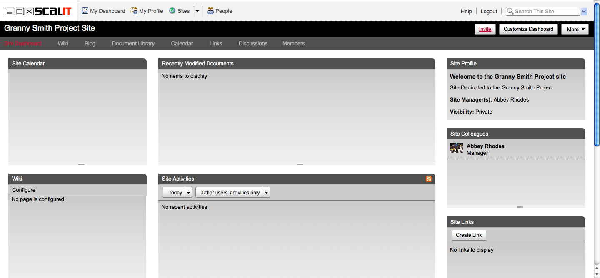Click the 'No items to display' text
Screen dimensions: 600x278
click(184, 76)
